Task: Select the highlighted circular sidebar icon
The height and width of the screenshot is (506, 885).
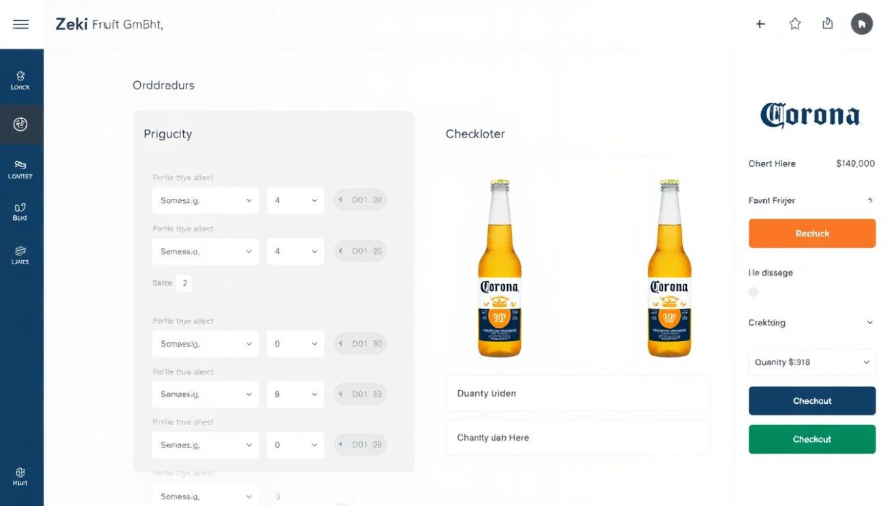Action: pos(20,124)
